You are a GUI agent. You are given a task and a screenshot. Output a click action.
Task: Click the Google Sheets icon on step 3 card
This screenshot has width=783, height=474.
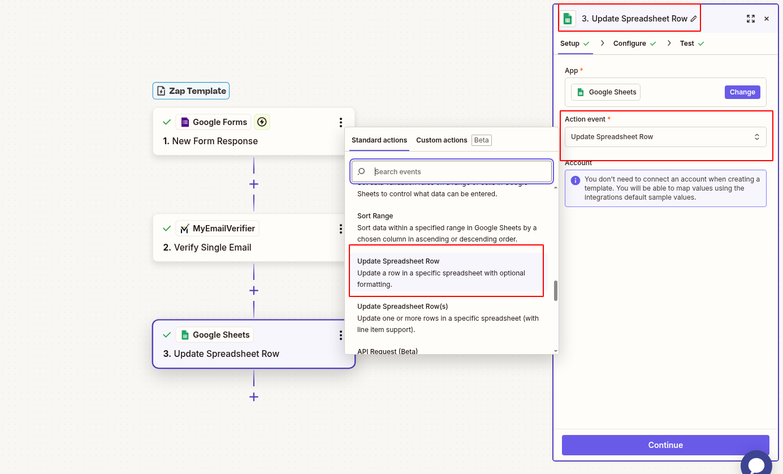[184, 334]
